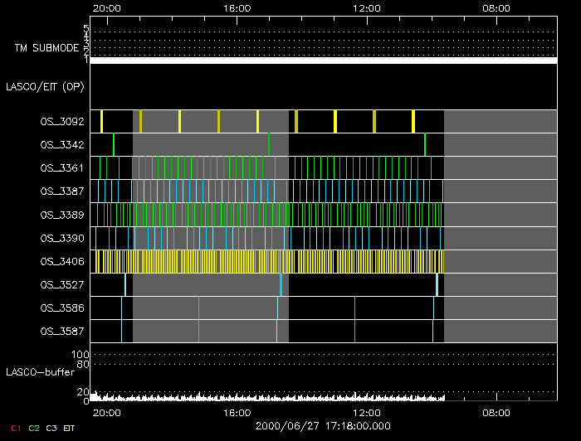Click the 16:00 tick label on top axis
The image size is (581, 441).
point(237,7)
